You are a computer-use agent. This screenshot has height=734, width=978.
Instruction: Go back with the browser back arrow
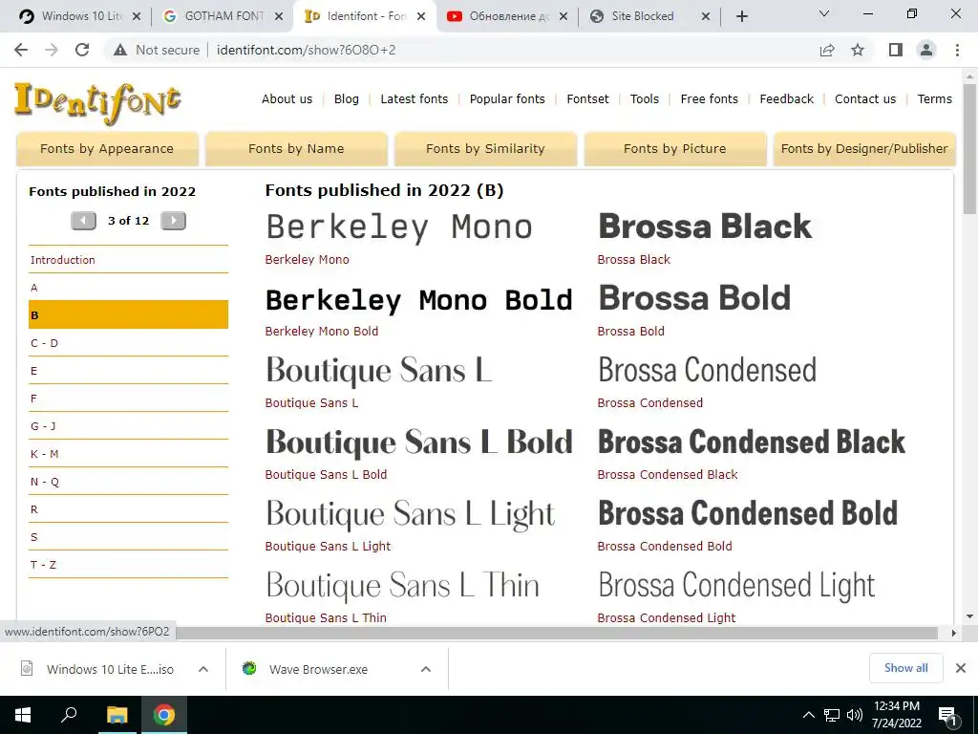pos(21,50)
